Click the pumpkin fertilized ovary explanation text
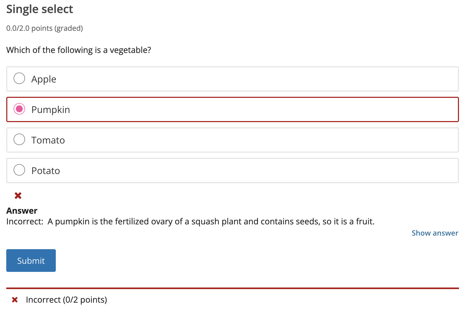The width and height of the screenshot is (472, 311). pos(211,222)
